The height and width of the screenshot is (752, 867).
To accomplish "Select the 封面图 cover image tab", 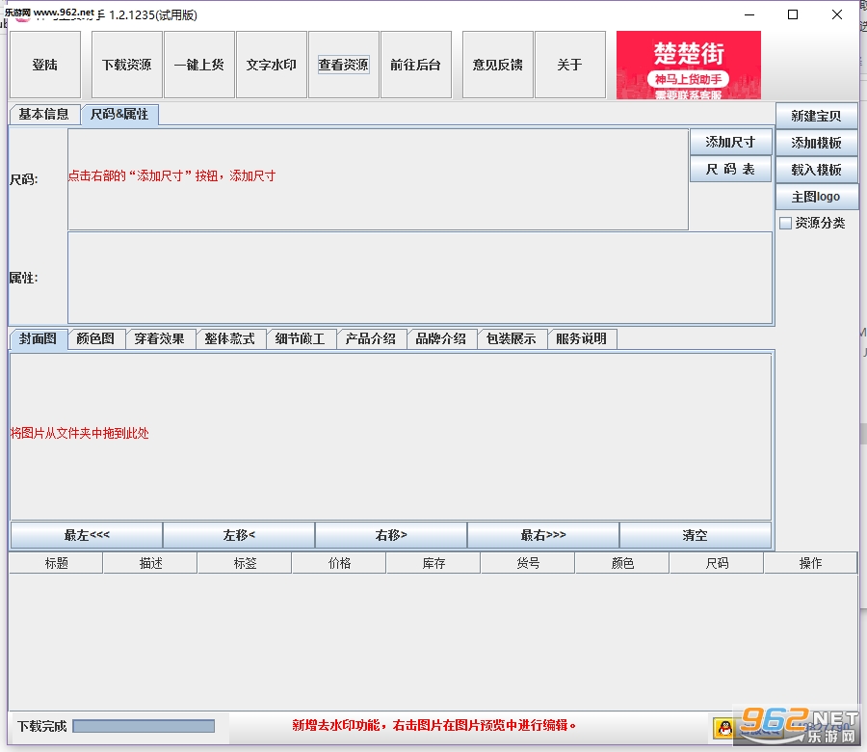I will pos(39,338).
